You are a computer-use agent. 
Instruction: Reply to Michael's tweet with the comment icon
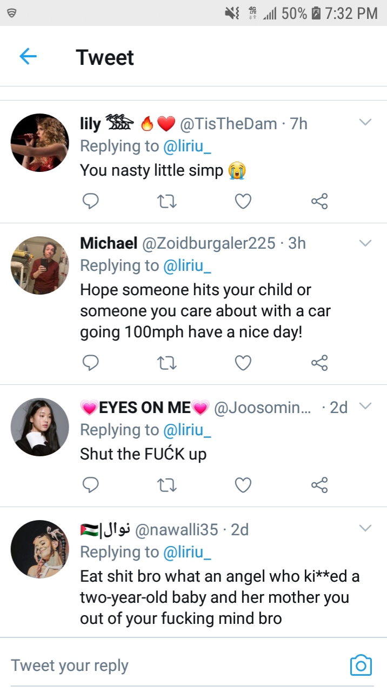pyautogui.click(x=90, y=363)
